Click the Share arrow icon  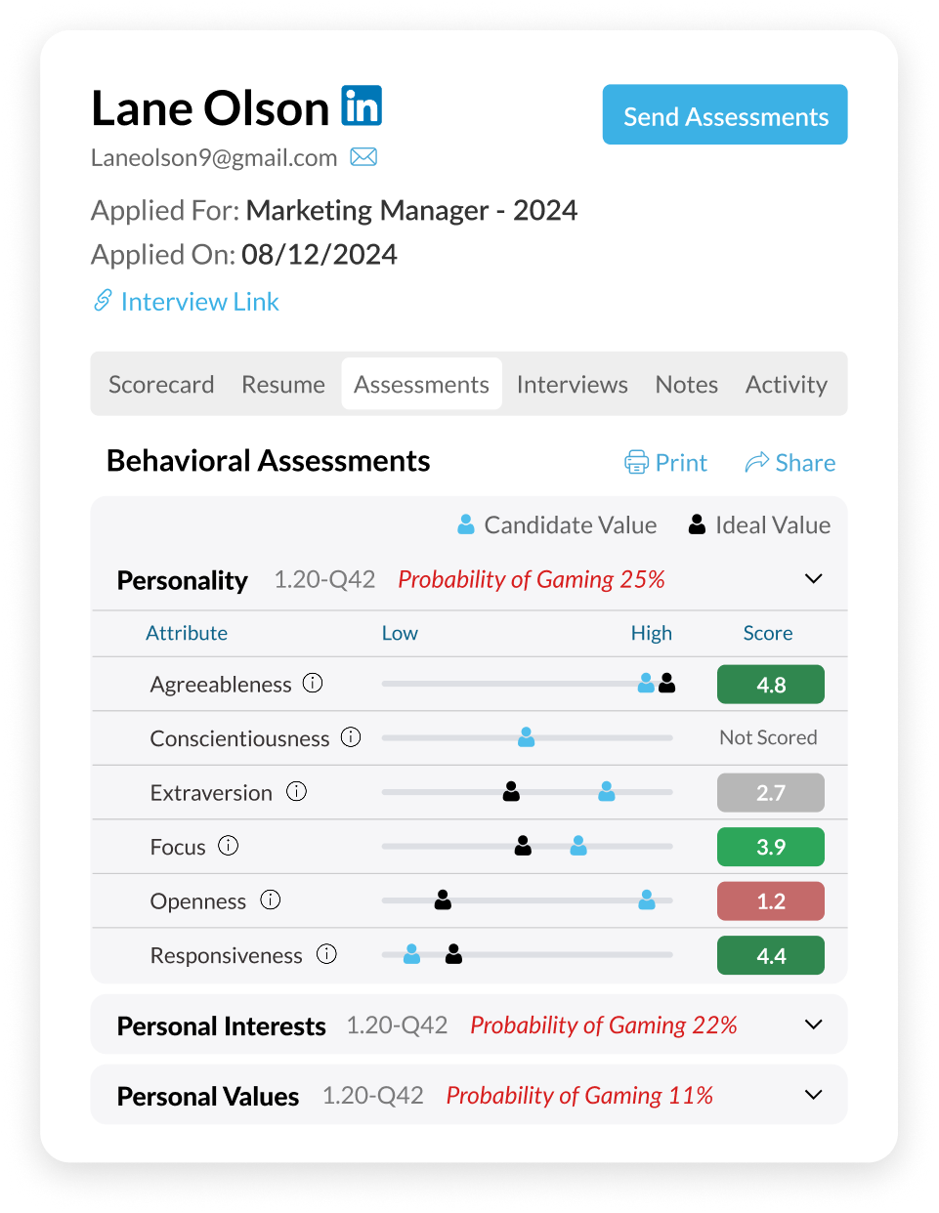click(759, 461)
